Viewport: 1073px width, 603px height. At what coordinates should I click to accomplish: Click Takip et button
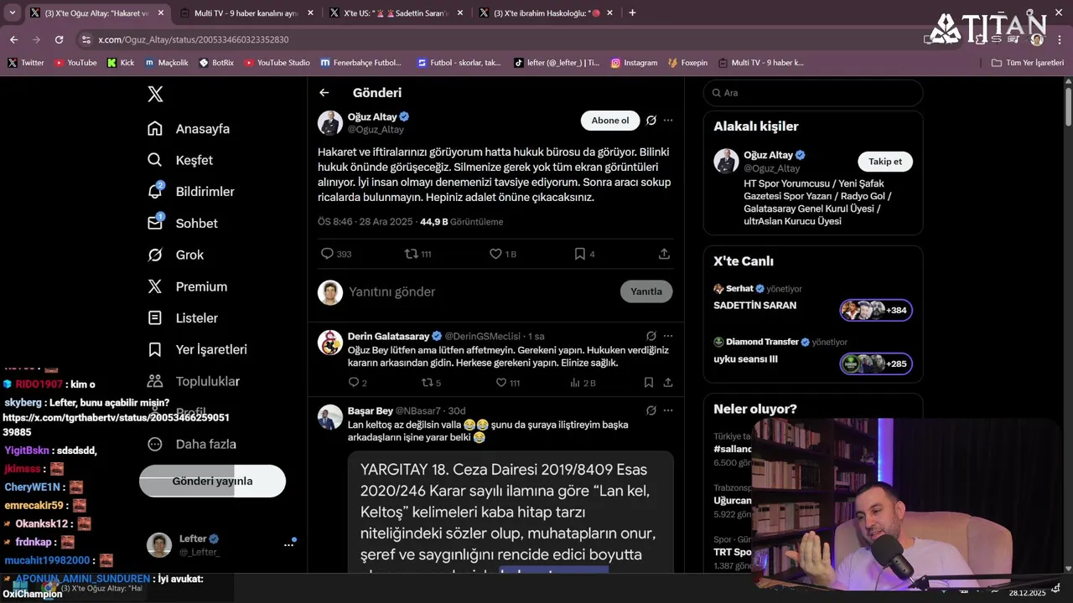(x=885, y=162)
